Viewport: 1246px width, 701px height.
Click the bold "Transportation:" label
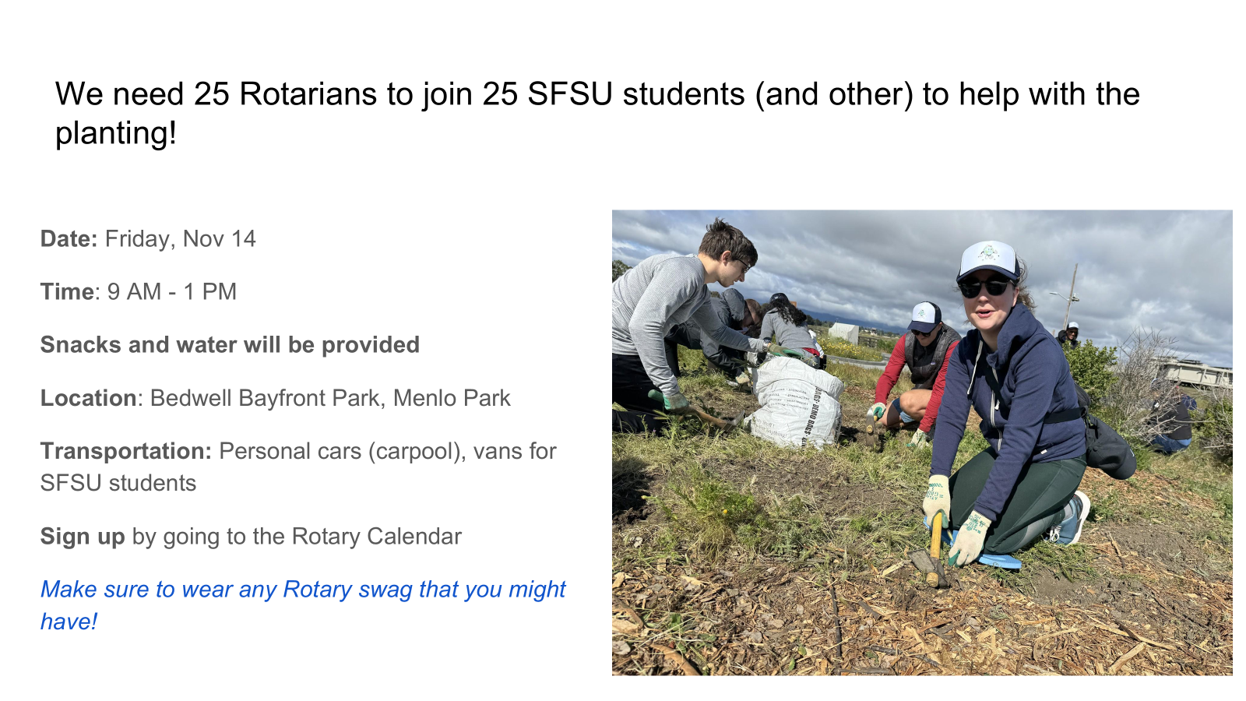coord(126,452)
